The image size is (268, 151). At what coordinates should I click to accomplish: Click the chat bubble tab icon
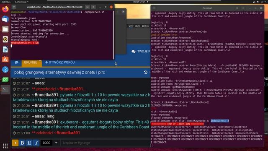pyautogui.click(x=16, y=62)
